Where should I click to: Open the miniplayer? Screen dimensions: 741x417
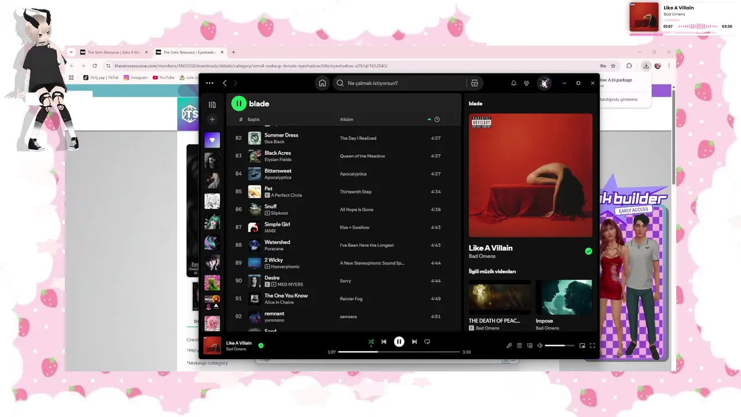[582, 346]
